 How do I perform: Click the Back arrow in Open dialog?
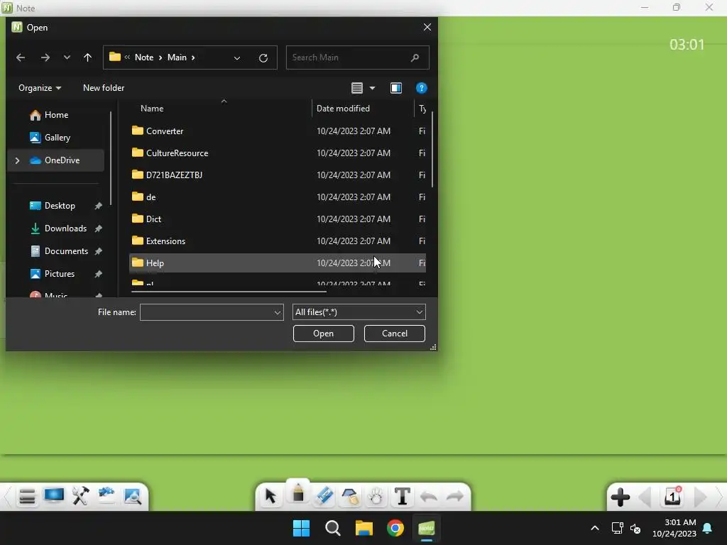point(21,57)
